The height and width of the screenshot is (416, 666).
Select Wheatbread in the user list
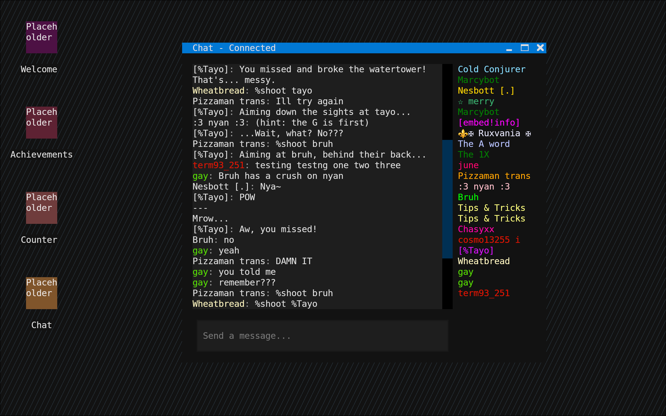click(484, 261)
